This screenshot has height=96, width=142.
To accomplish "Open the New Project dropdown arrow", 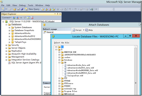I will click(x=7, y=9).
